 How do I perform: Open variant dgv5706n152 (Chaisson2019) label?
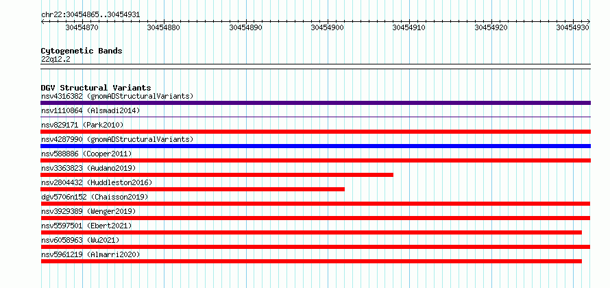[95, 197]
